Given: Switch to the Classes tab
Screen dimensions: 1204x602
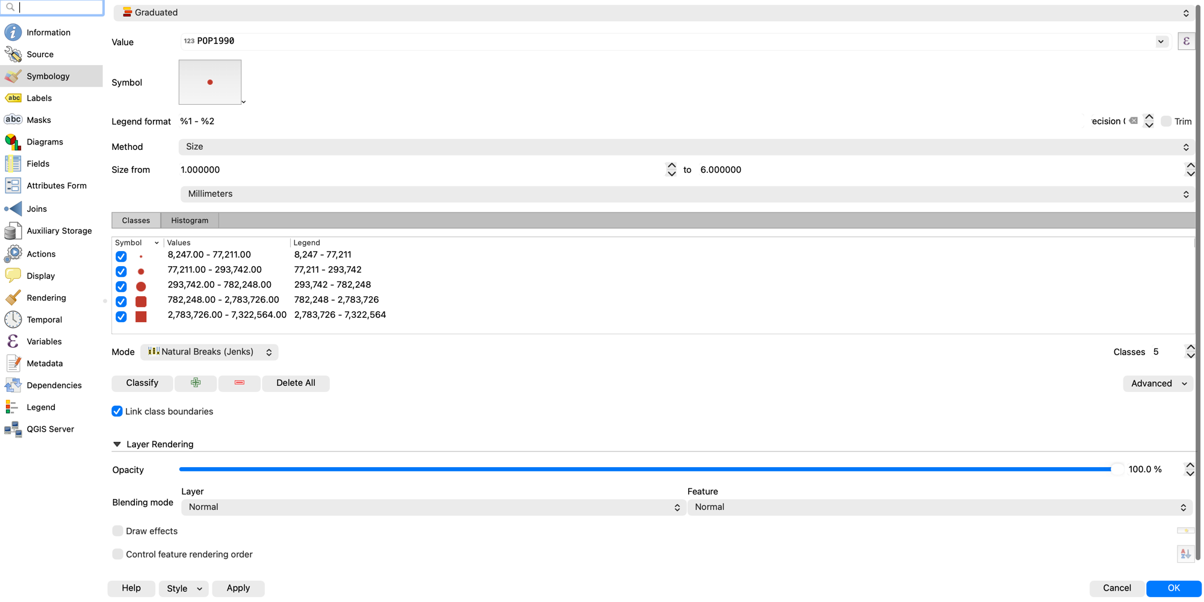Looking at the screenshot, I should point(136,220).
